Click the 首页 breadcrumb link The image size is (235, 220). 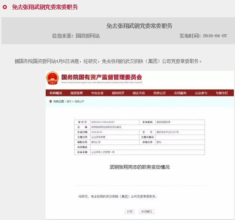pyautogui.click(x=69, y=102)
